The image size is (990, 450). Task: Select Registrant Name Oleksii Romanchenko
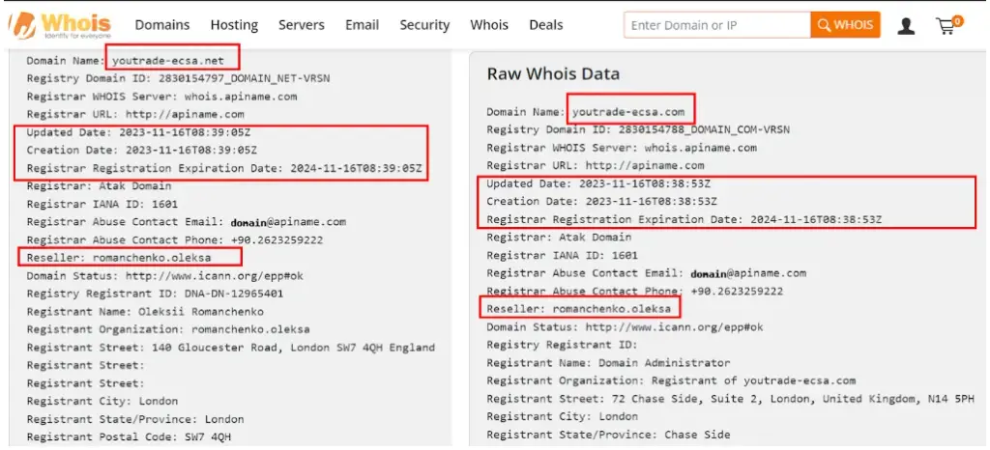pos(145,311)
